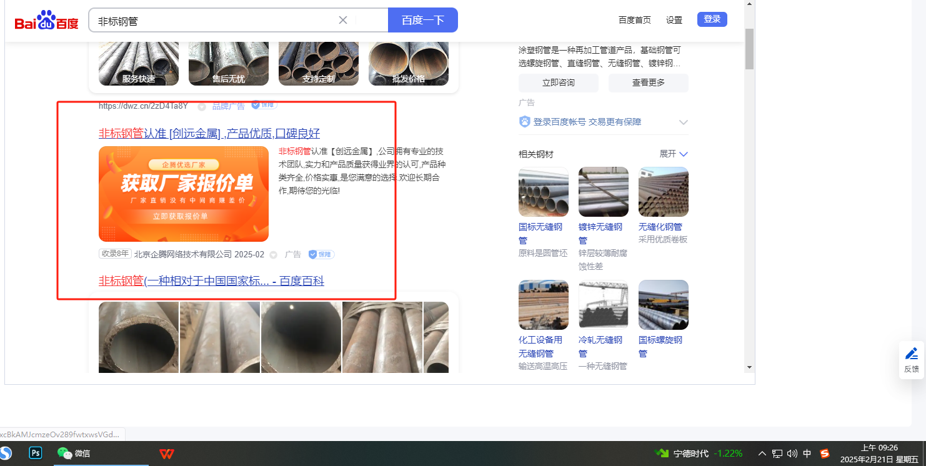Open the 冷轧无缝钢管 photo
This screenshot has width=926, height=466.
604,305
